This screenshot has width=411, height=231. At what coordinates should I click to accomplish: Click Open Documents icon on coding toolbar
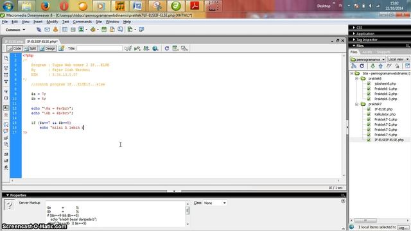pyautogui.click(x=6, y=58)
